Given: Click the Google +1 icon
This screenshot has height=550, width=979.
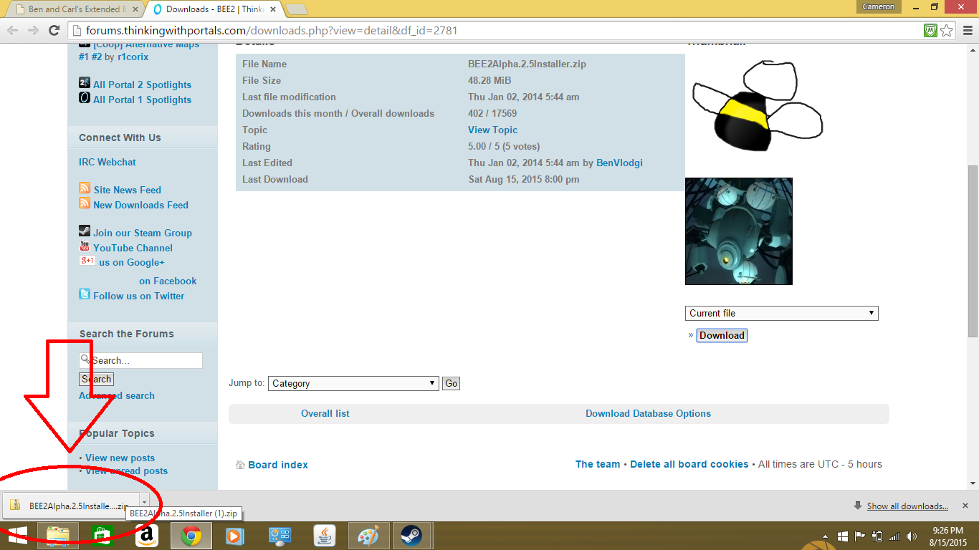Looking at the screenshot, I should 87,261.
